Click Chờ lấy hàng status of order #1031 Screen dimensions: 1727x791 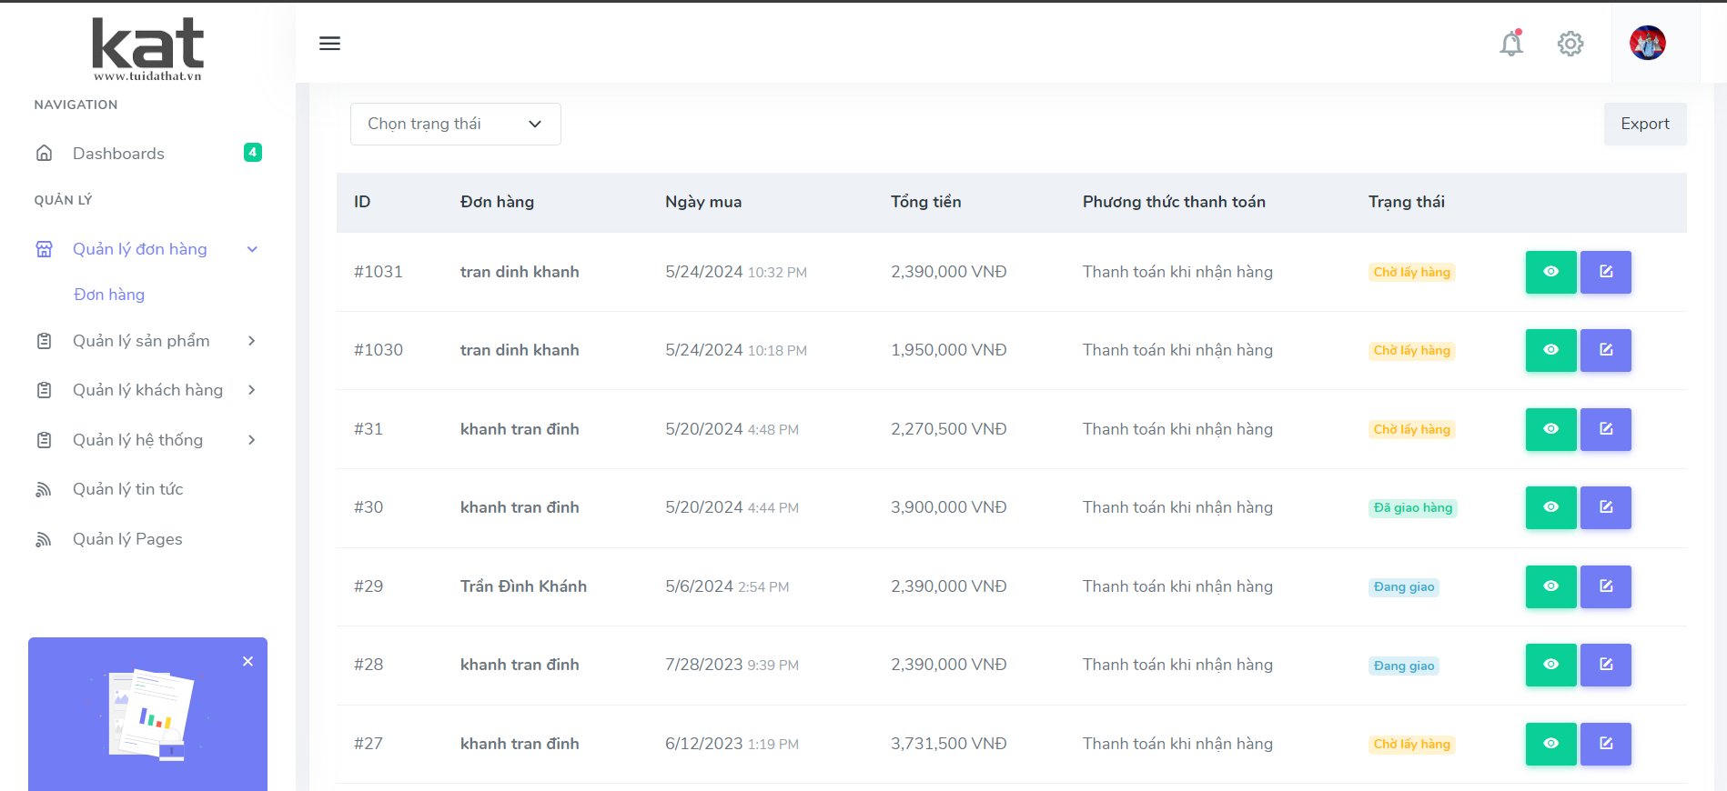(x=1412, y=272)
